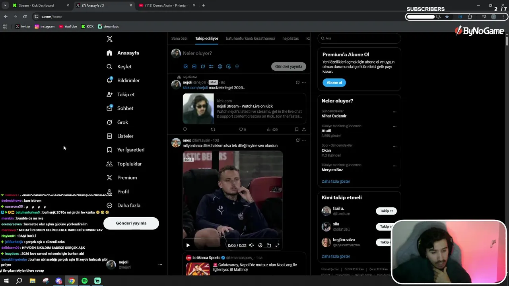Reply to nejoli's post
Image resolution: width=509 pixels, height=286 pixels.
[185, 129]
